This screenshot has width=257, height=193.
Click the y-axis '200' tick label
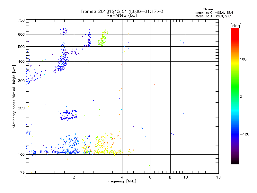click(21, 108)
